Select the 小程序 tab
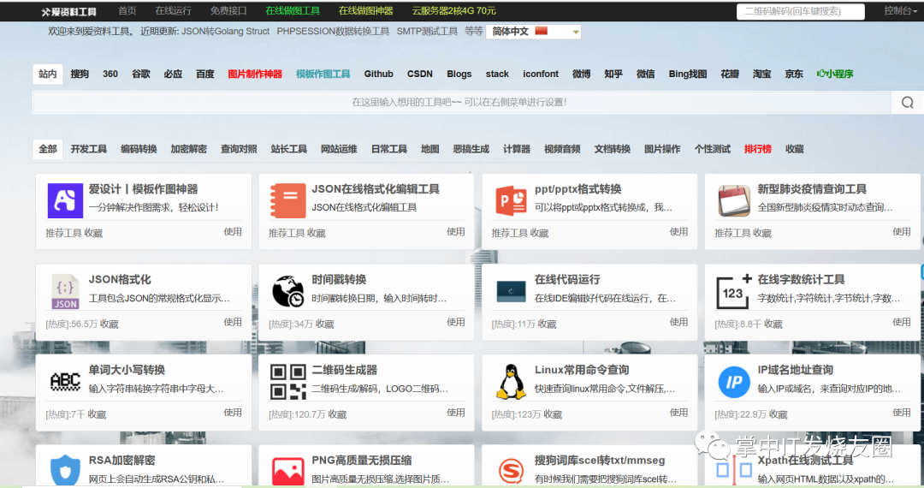This screenshot has width=924, height=488. [835, 74]
